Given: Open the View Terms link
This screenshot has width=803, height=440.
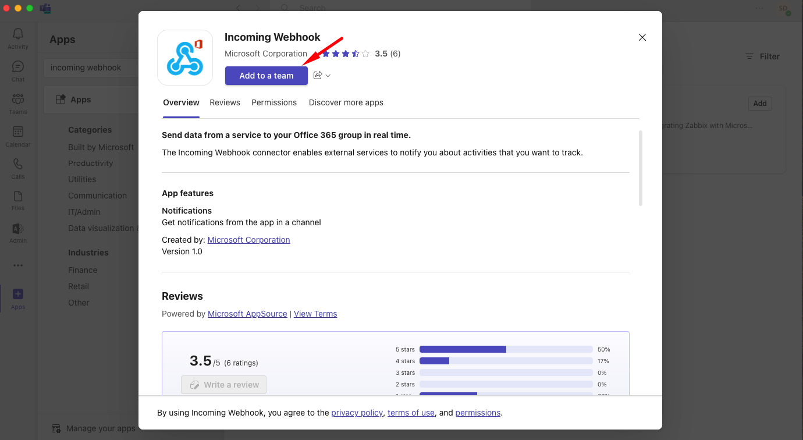Looking at the screenshot, I should [x=315, y=314].
